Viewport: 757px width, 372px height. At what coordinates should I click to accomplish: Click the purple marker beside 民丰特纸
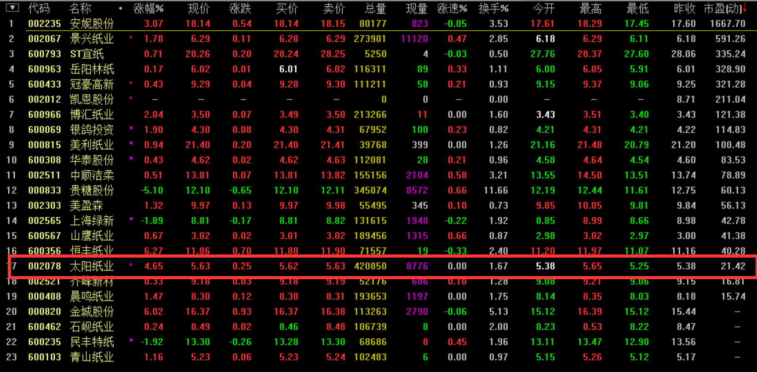(131, 341)
